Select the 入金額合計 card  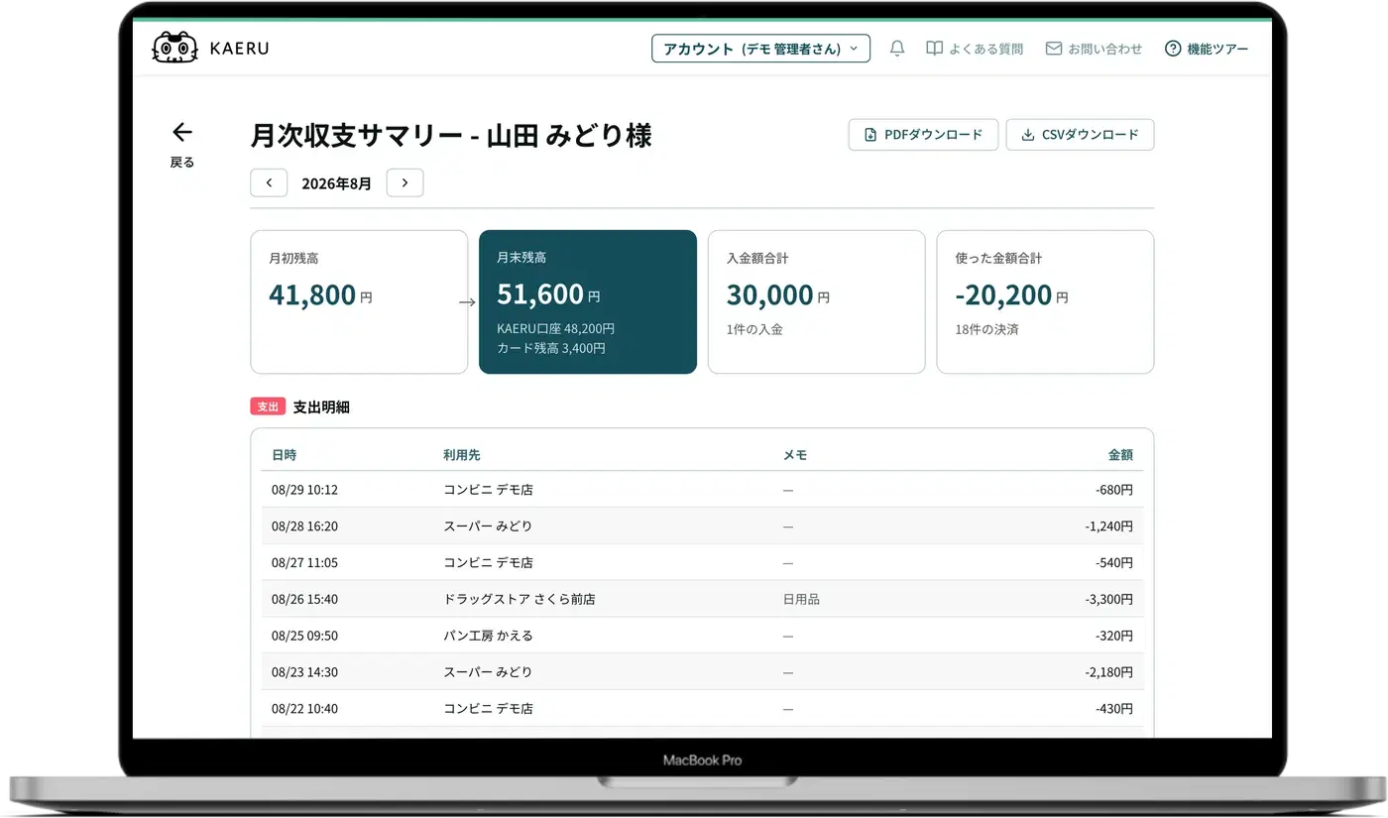pyautogui.click(x=816, y=302)
